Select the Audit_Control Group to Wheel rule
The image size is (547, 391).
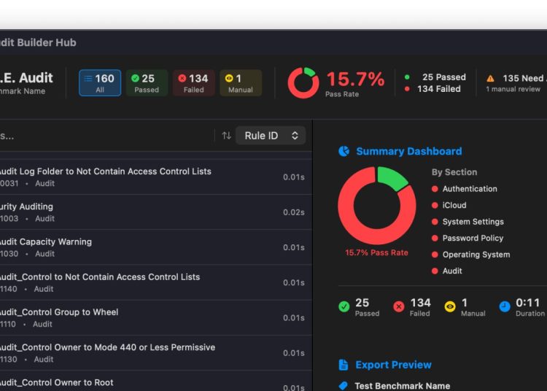pyautogui.click(x=146, y=317)
